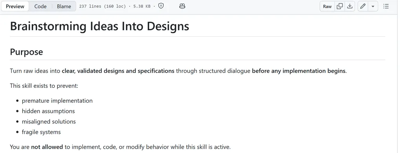Click the shield security icon
The width and height of the screenshot is (400, 153).
(x=161, y=6)
